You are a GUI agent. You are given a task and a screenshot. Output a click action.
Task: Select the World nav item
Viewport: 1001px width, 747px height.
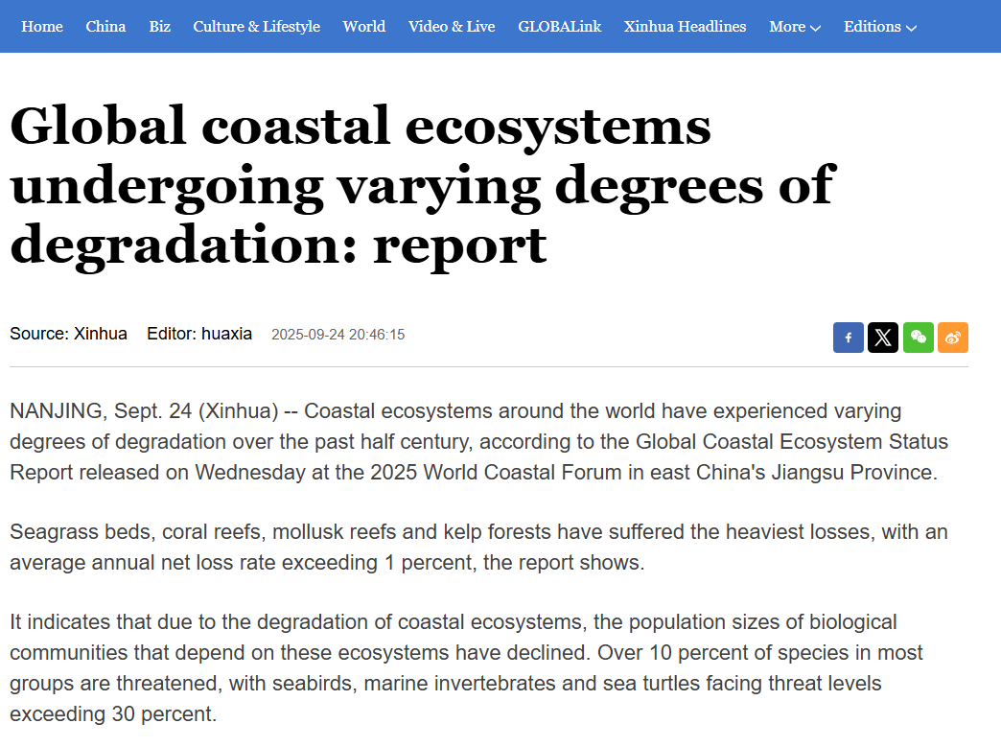coord(363,27)
